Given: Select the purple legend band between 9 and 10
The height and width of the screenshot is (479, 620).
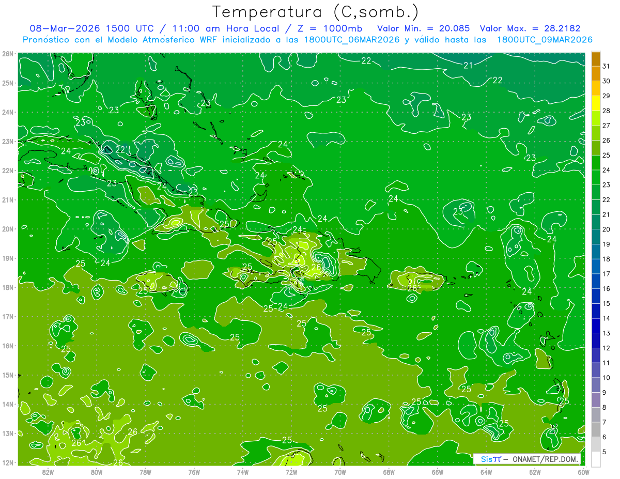Looking at the screenshot, I should click(596, 385).
